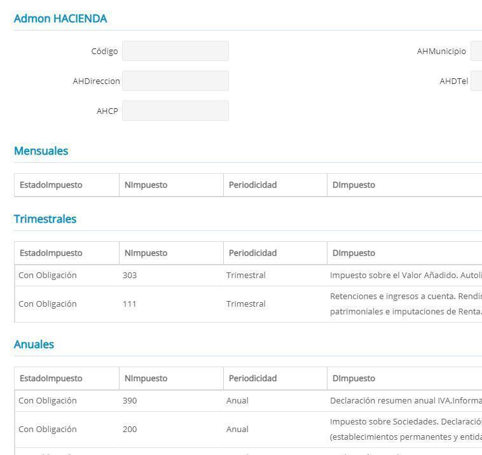Click tax number 390 in Anuales
The width and height of the screenshot is (482, 455).
coord(130,401)
